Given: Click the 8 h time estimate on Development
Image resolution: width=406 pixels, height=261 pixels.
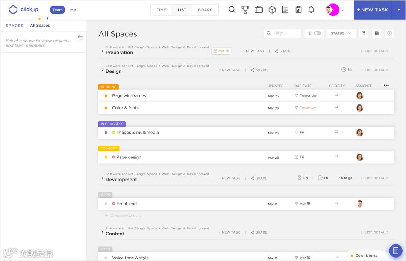Looking at the screenshot, I should [x=303, y=178].
